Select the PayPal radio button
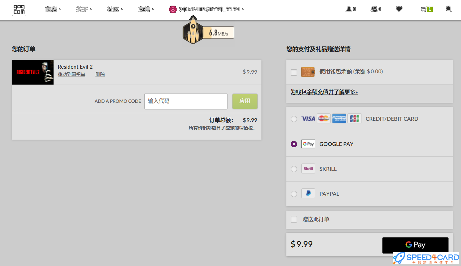Viewport: 461px width, 266px height. click(294, 194)
